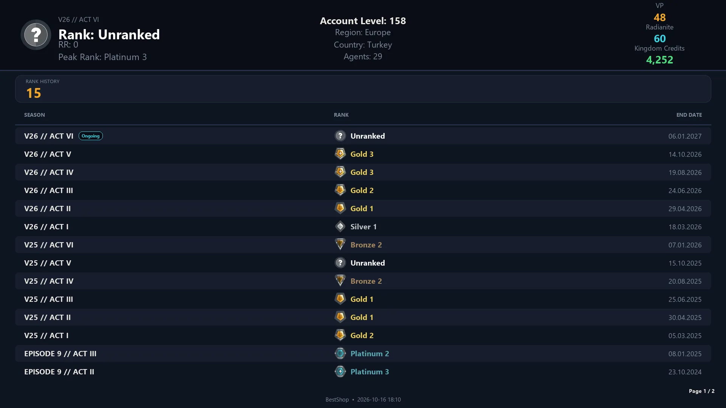Click the Silver 1 rank icon
This screenshot has width=726, height=408.
point(340,227)
